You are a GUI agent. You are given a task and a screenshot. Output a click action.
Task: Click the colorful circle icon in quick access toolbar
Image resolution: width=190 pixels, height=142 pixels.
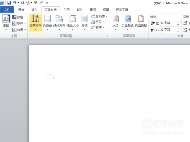point(35,2)
